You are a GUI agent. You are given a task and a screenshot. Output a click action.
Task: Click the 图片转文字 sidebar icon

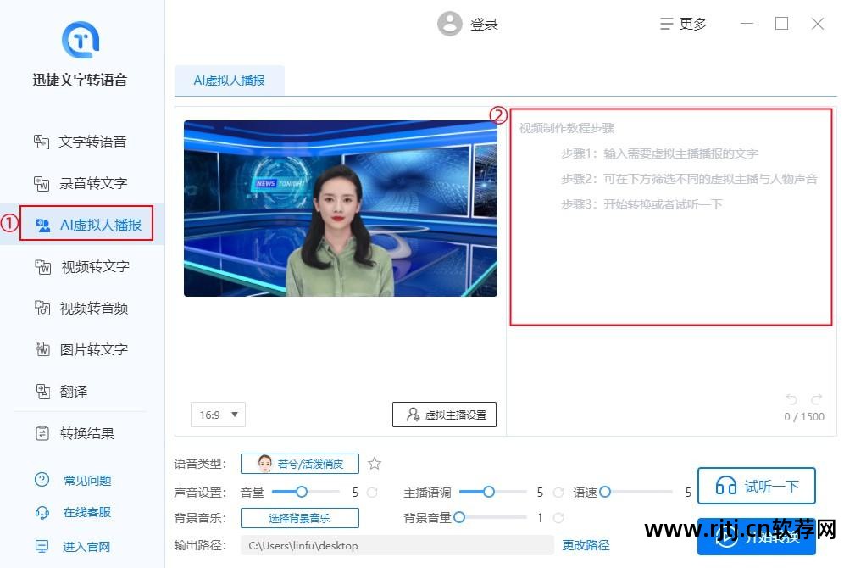(42, 349)
